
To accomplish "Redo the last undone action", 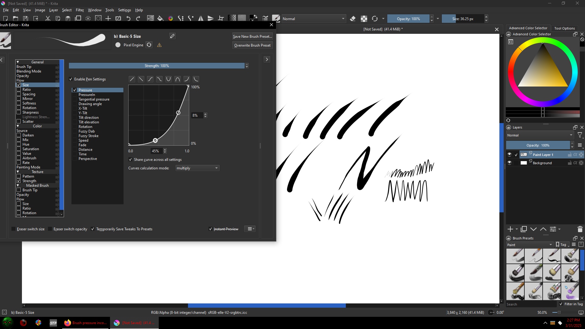I will point(138,19).
